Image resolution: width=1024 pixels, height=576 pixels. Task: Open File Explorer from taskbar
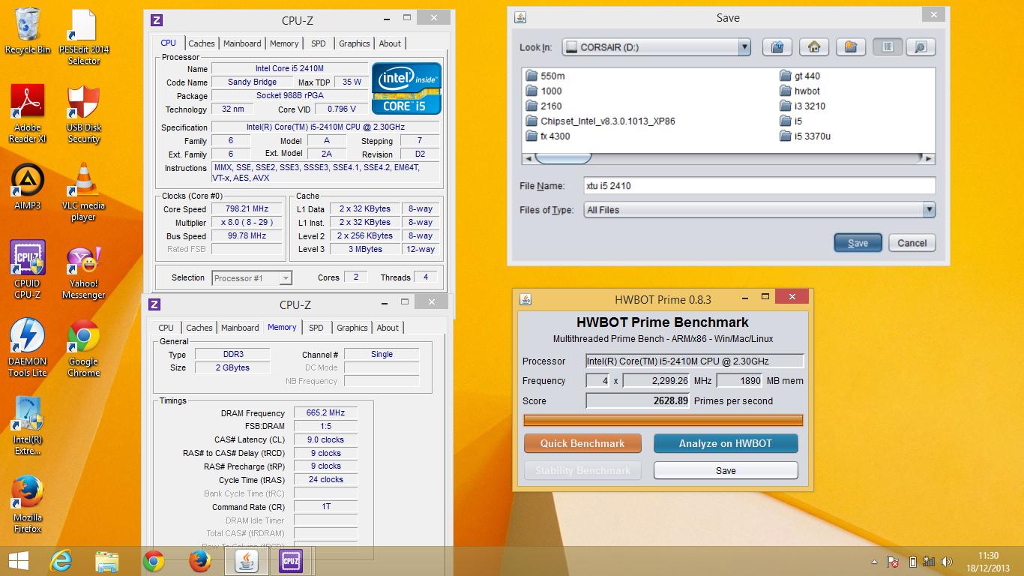click(107, 561)
